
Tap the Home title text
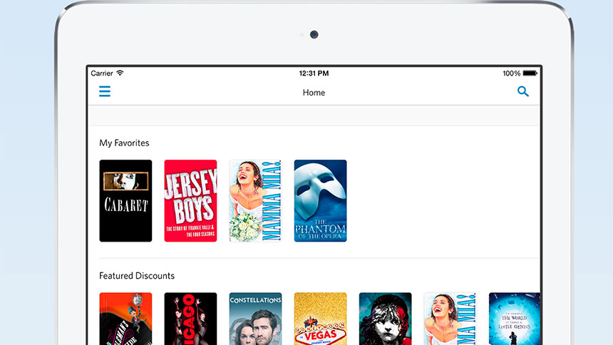pyautogui.click(x=314, y=93)
